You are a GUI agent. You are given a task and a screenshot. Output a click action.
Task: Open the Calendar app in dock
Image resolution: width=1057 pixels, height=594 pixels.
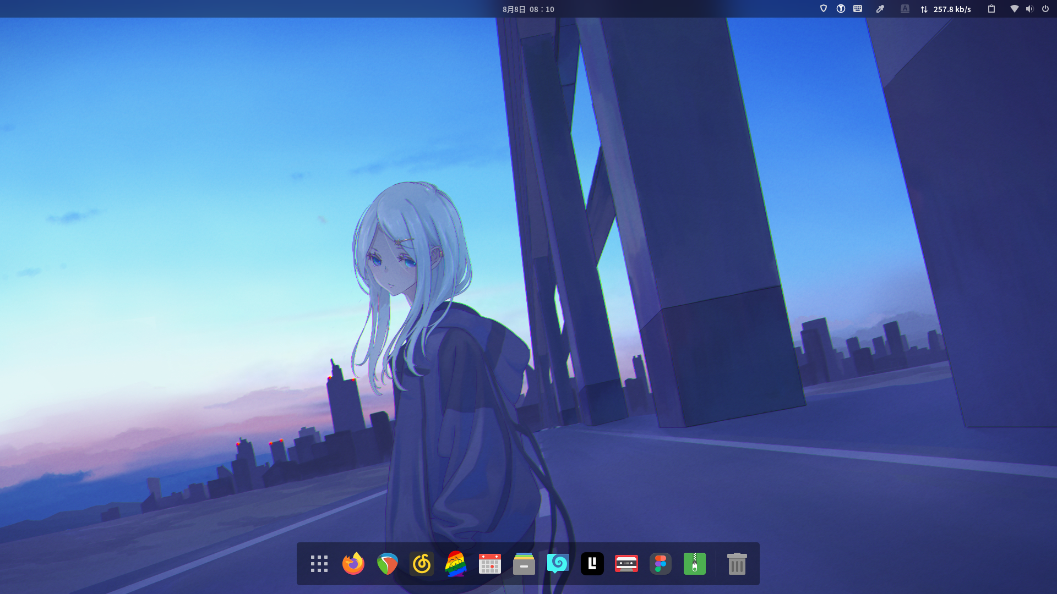point(490,564)
